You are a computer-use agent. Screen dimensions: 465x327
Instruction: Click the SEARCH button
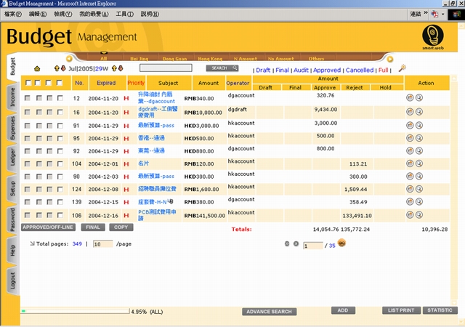coord(222,68)
